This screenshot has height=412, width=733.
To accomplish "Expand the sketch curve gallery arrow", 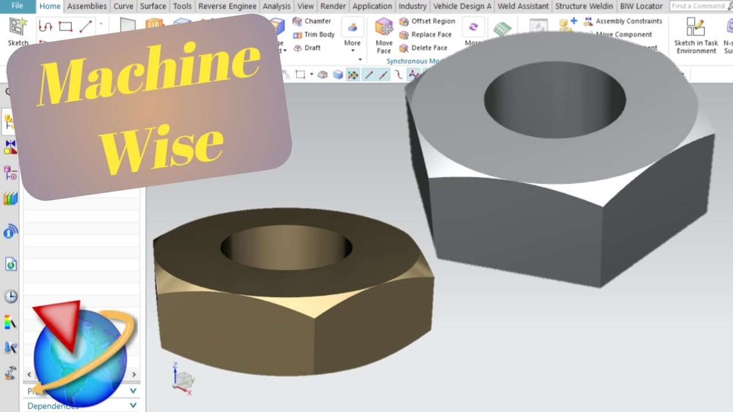I will pos(101,24).
